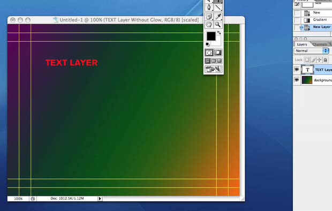The height and width of the screenshot is (211, 332).
Task: Toggle lock transparent pixels
Action: pyautogui.click(x=307, y=60)
